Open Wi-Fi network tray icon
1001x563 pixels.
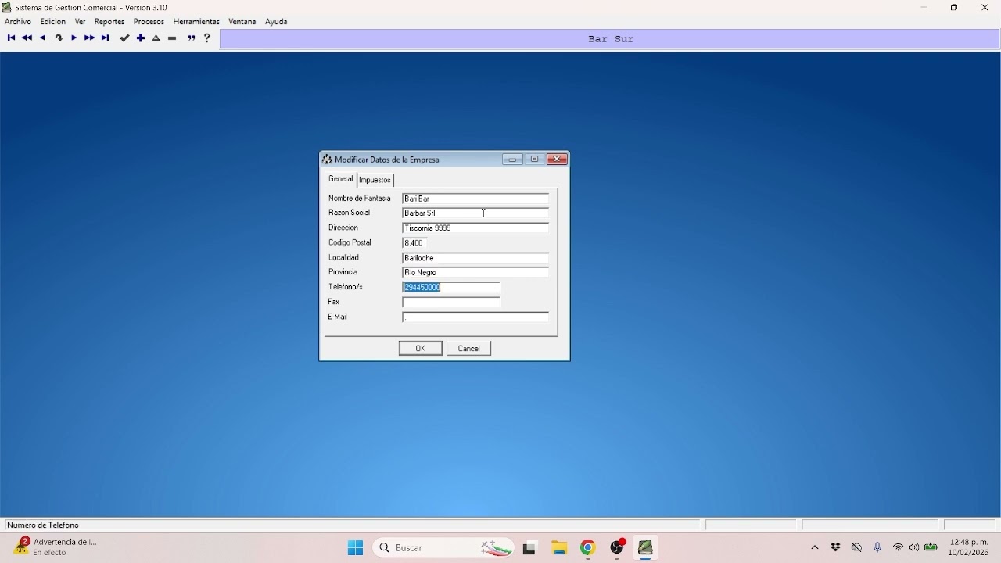(898, 548)
